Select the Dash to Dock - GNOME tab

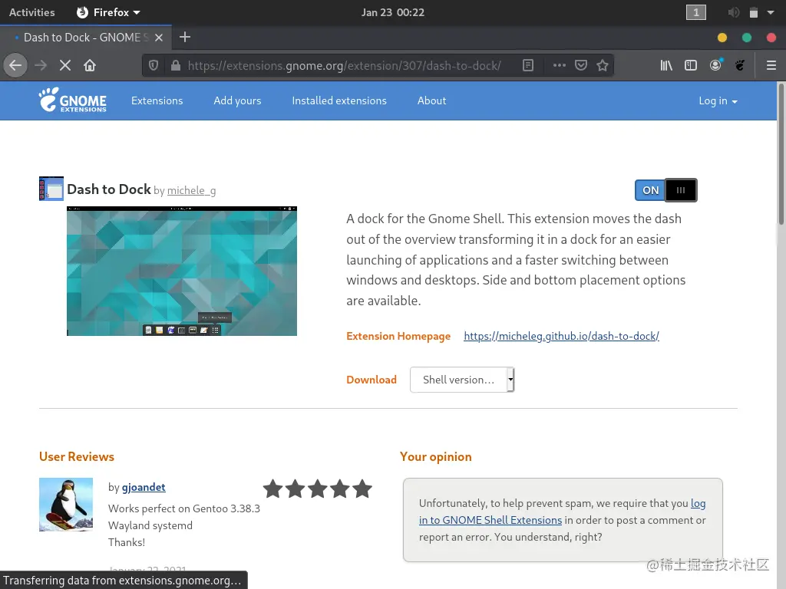coord(86,38)
